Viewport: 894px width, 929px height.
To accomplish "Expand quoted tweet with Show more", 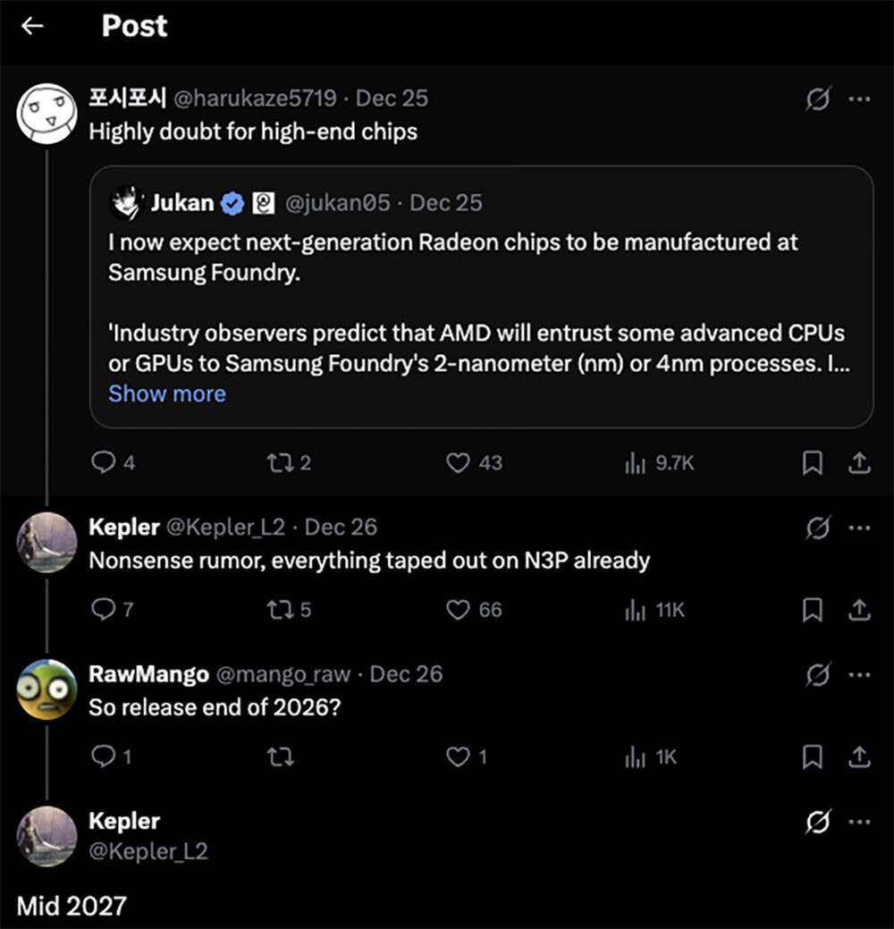I will tap(166, 393).
